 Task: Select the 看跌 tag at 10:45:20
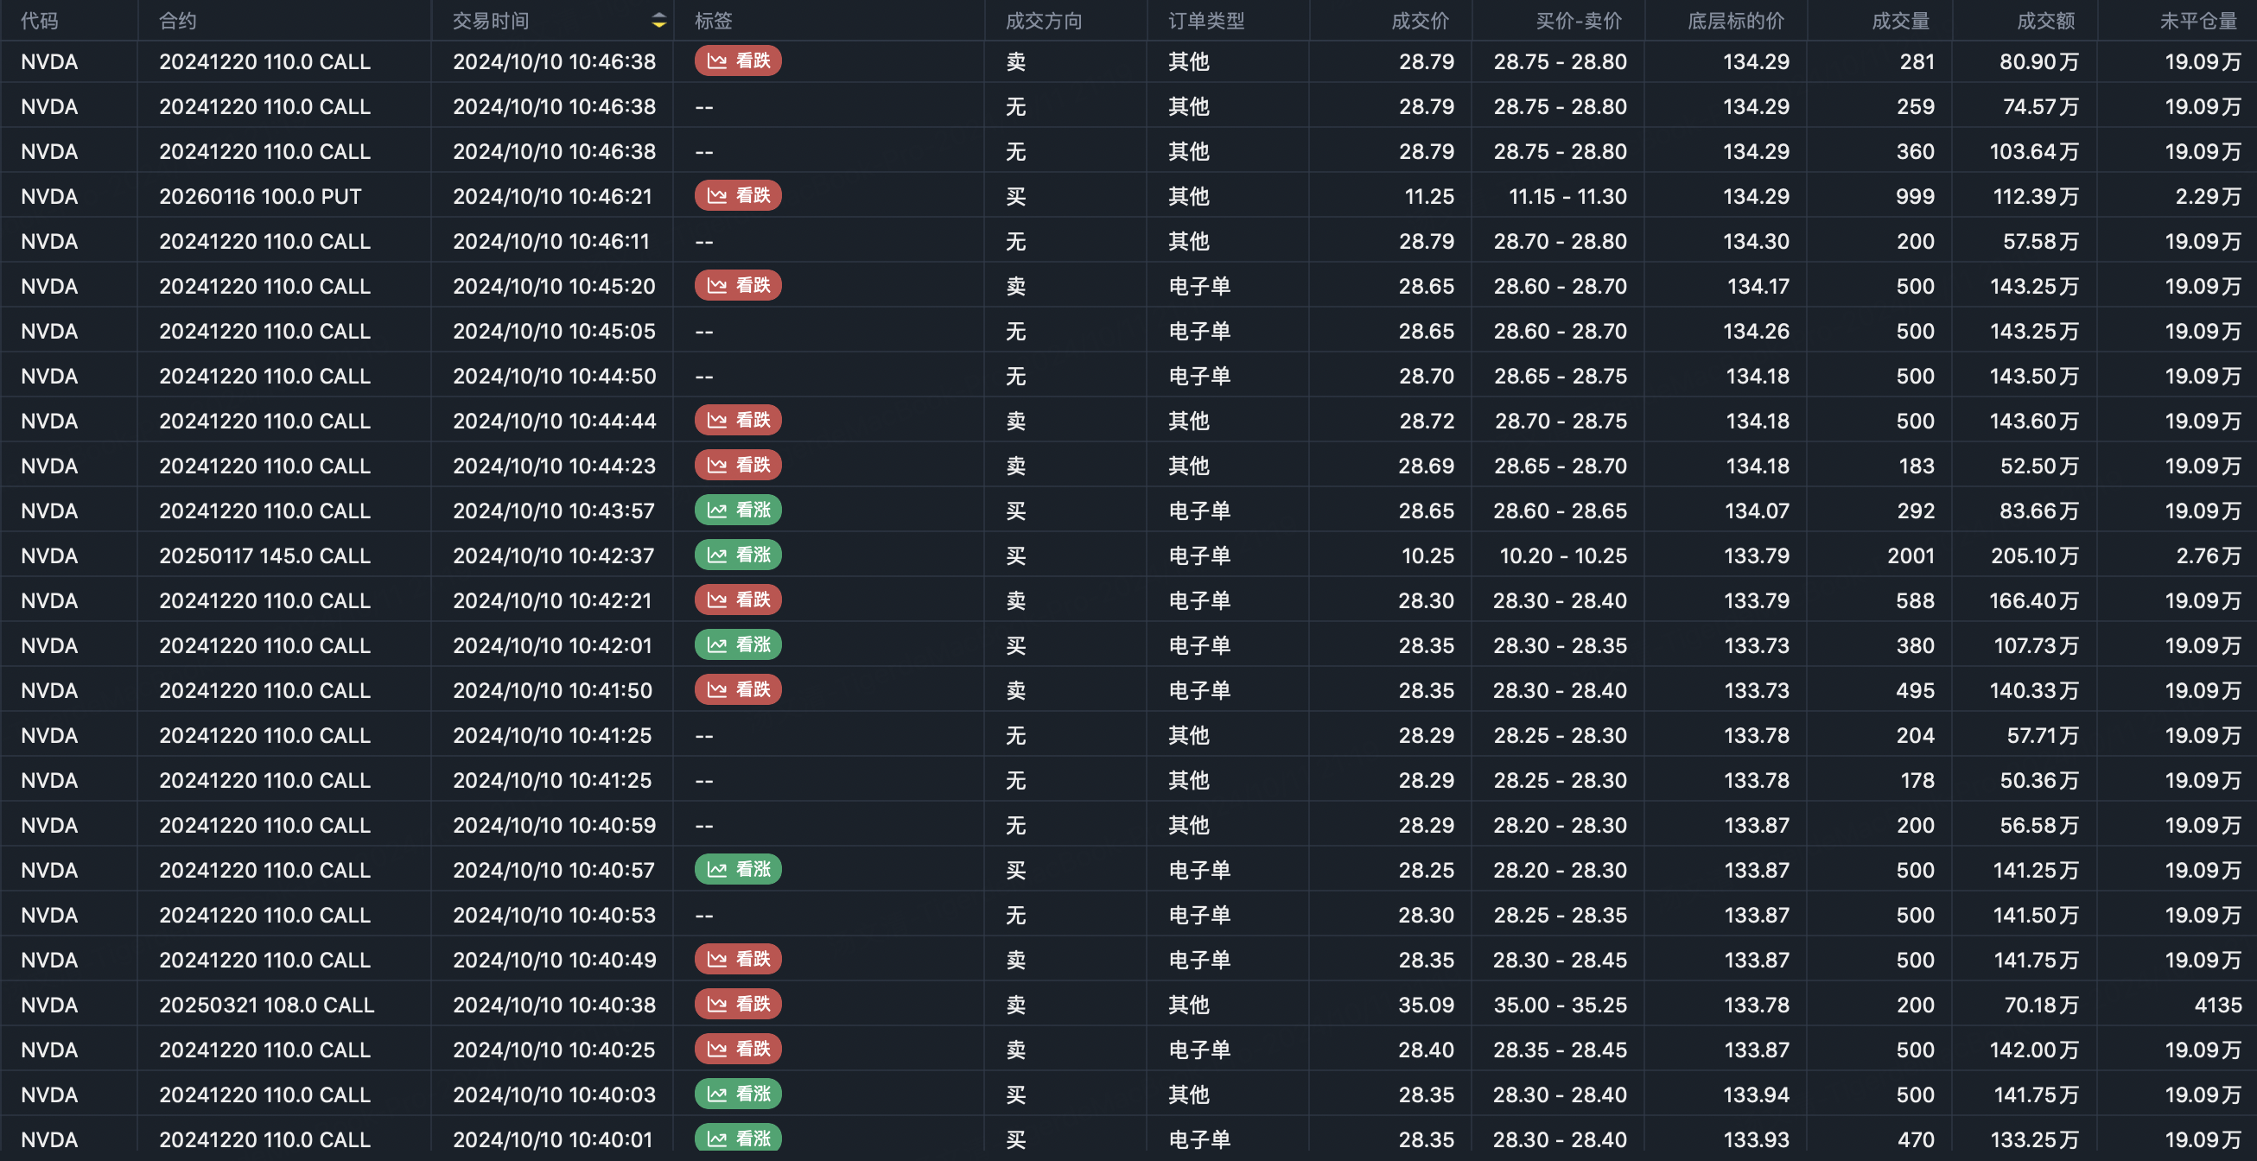(x=738, y=286)
